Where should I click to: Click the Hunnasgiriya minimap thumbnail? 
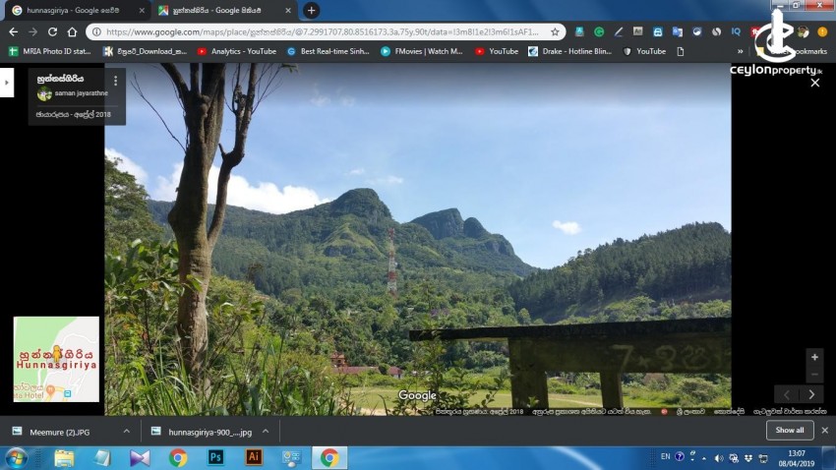[x=56, y=359]
